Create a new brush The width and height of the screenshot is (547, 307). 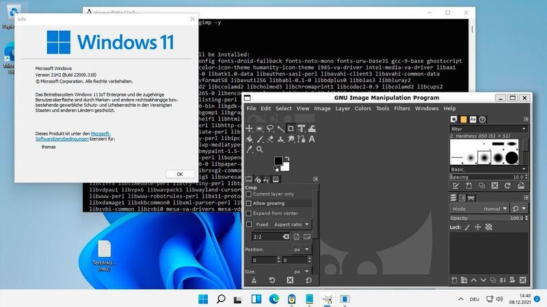(x=469, y=186)
